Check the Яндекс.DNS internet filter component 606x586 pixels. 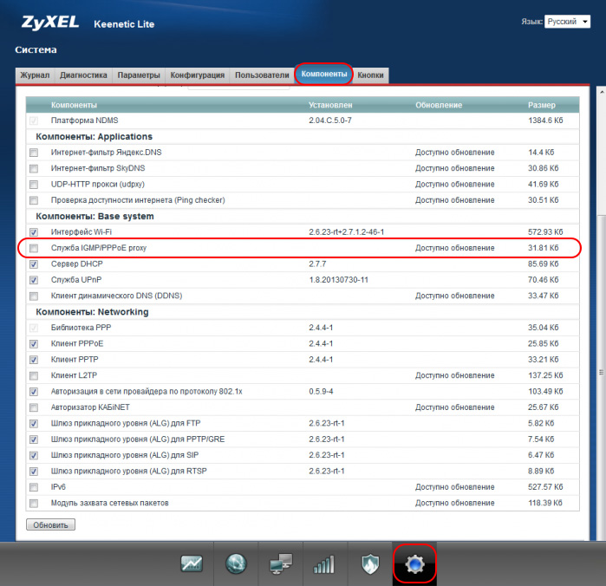[34, 153]
